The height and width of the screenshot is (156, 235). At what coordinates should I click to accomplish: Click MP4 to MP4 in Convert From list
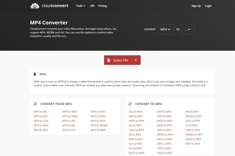pos(98,121)
